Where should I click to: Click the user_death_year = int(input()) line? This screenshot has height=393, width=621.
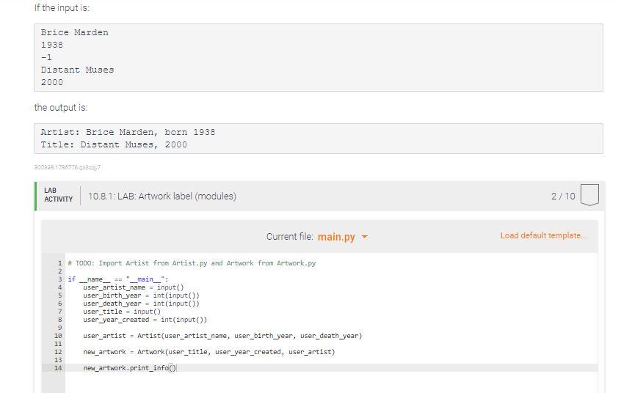[141, 304]
